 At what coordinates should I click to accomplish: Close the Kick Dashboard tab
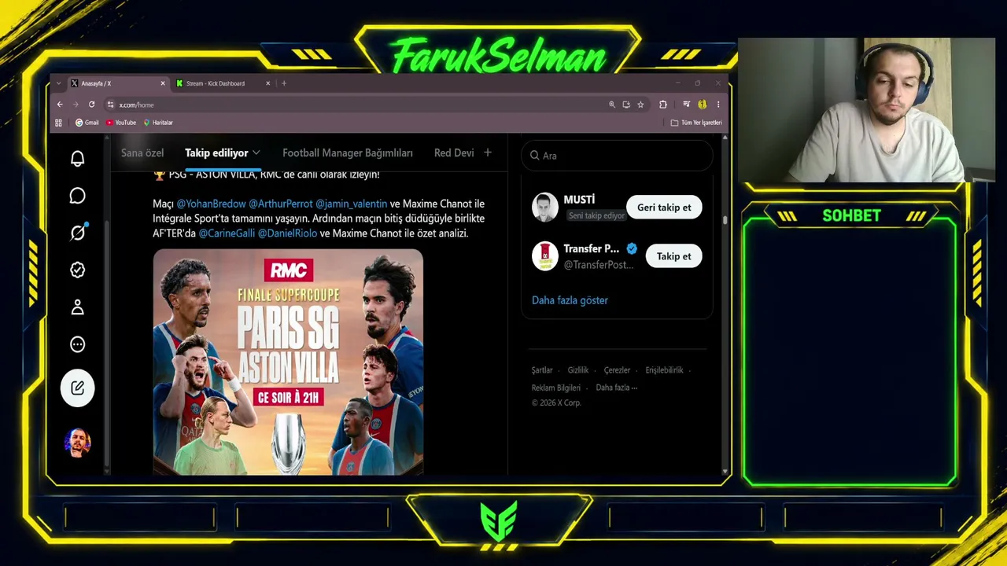[x=267, y=83]
